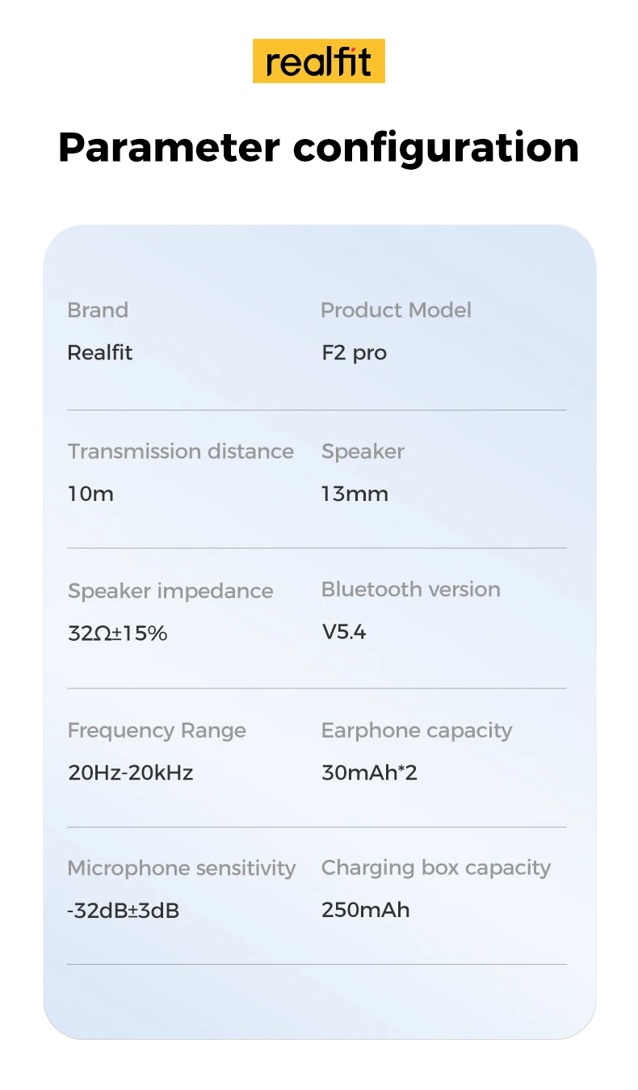Select the Frequency Range label
This screenshot has width=638, height=1090.
click(x=157, y=730)
